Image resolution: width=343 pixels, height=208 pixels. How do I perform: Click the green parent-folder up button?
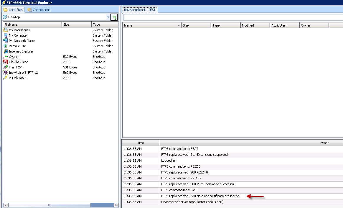click(114, 17)
